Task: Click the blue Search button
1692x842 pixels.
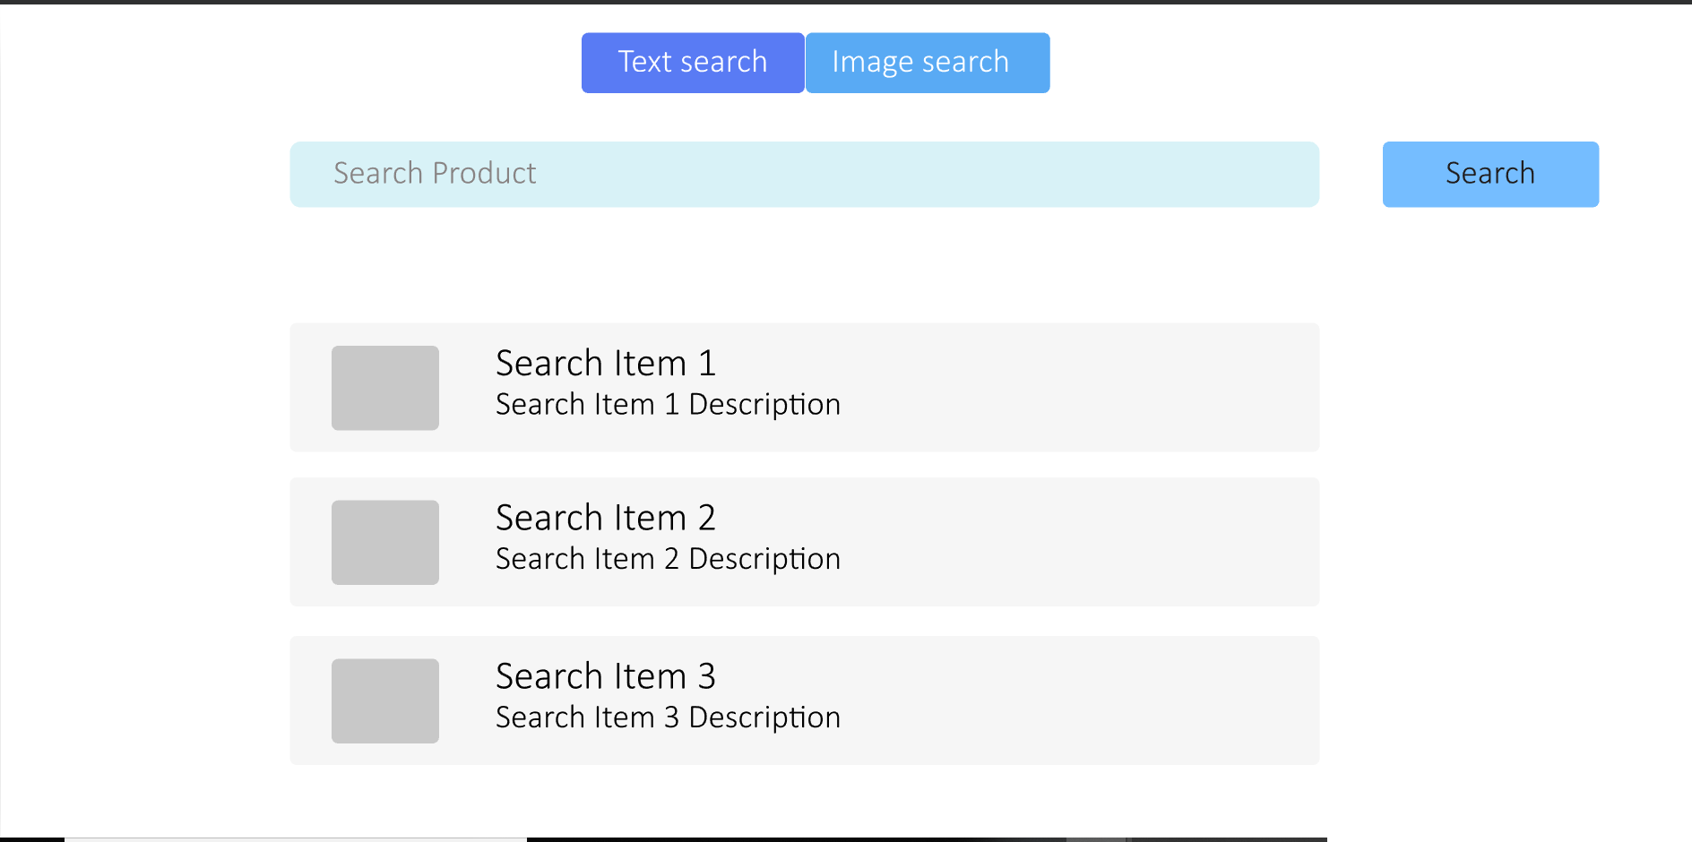Action: pos(1490,174)
